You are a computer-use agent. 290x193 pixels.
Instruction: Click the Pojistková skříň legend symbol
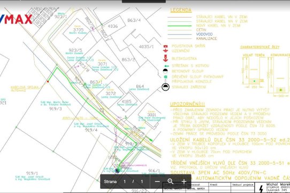[165, 46]
